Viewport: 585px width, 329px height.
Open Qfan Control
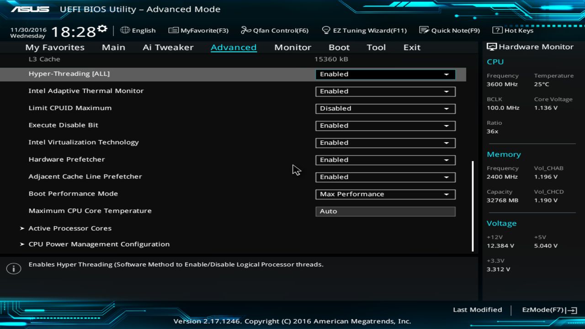[274, 30]
